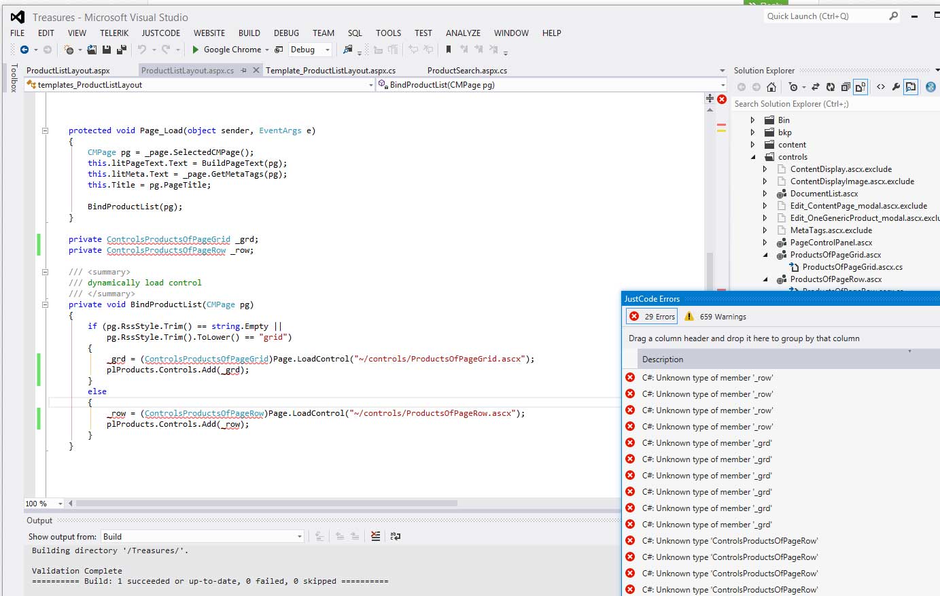Switch to the ProductSearch.aspx.cs tab
Viewport: 940px width, 596px height.
467,70
